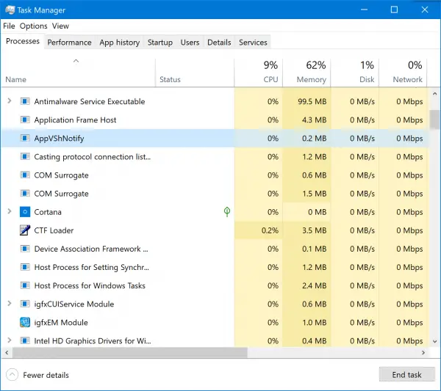Select the igfxEM Module process name
This screenshot has width=441, height=391.
(61, 322)
